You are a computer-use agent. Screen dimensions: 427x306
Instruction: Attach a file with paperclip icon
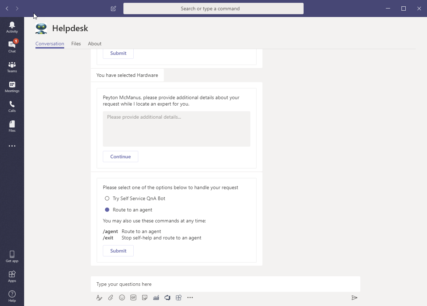(x=111, y=297)
